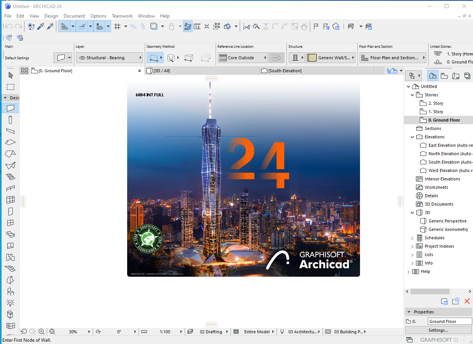Select 1. Story in the Navigator
The width and height of the screenshot is (473, 344).
coord(436,112)
